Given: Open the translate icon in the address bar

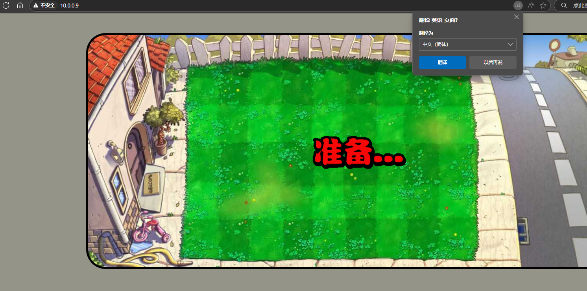Looking at the screenshot, I should tap(518, 6).
